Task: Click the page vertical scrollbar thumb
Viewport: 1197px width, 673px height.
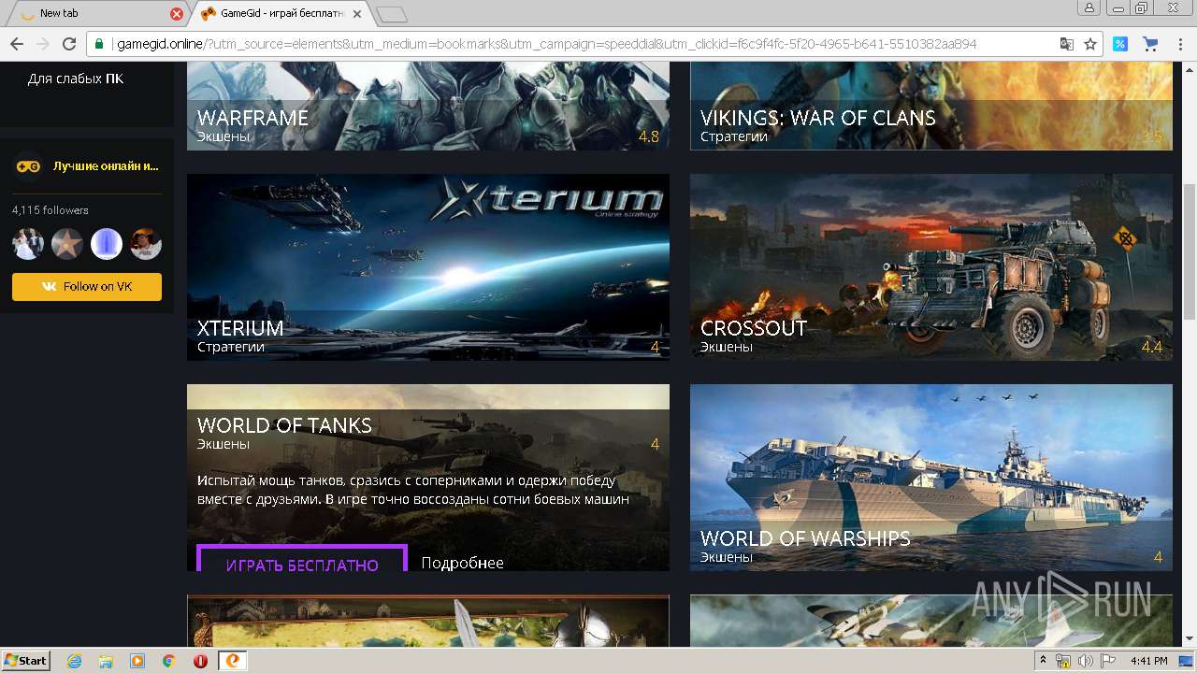Action: 1189,251
